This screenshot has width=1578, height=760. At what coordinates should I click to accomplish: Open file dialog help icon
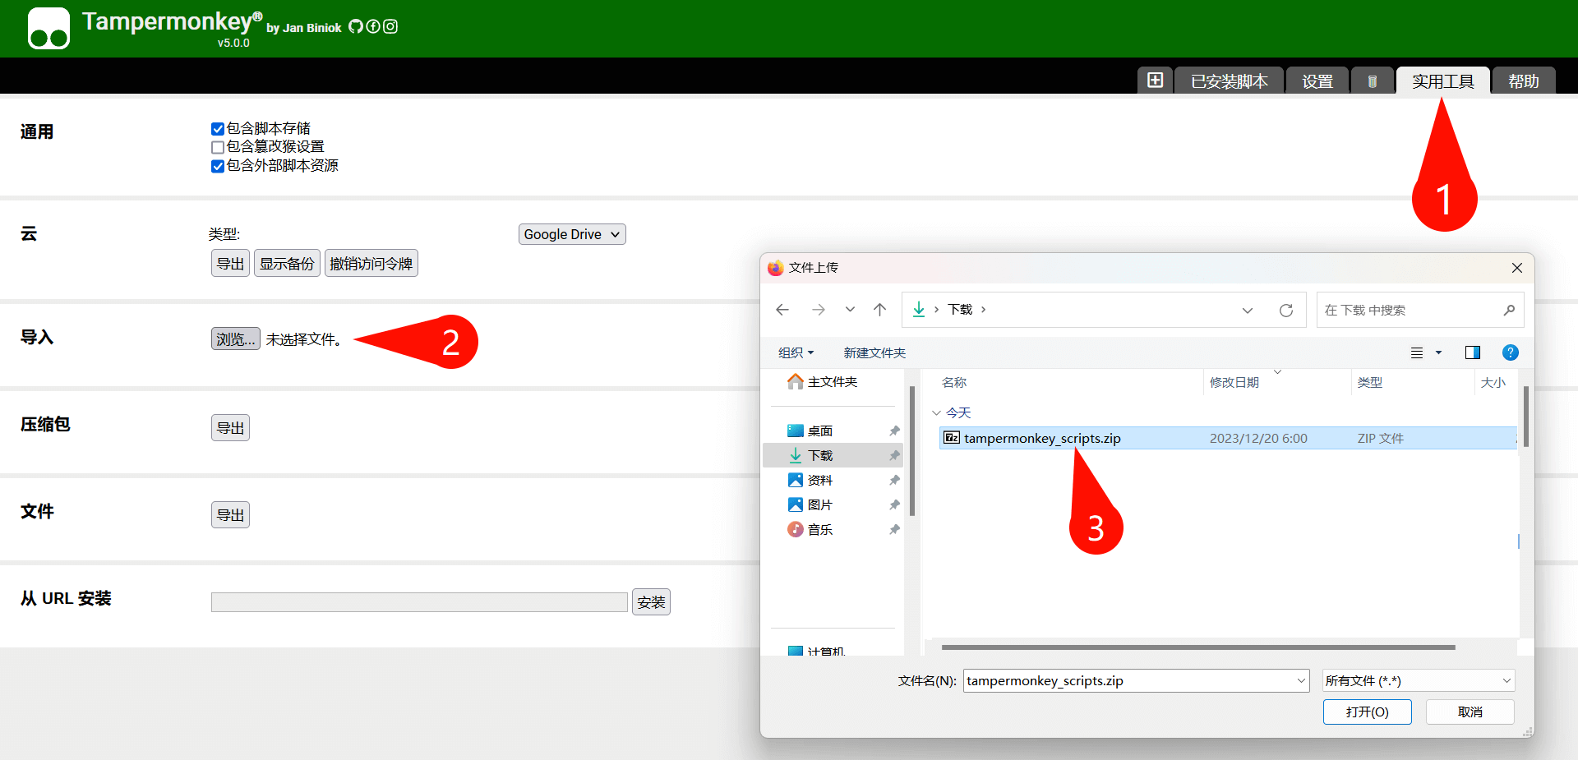pos(1511,352)
